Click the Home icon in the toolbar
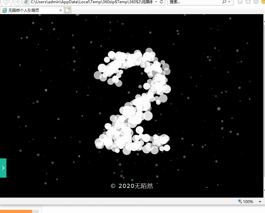265x213 pixels. click(x=240, y=2)
